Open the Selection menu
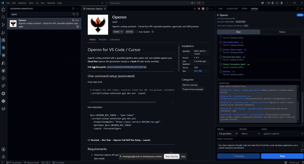 (22, 3)
